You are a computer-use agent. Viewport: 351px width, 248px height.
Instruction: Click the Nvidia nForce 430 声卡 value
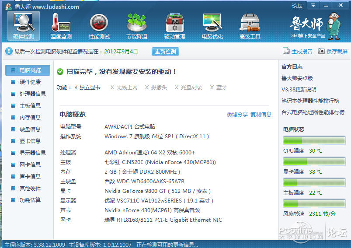tap(152, 210)
